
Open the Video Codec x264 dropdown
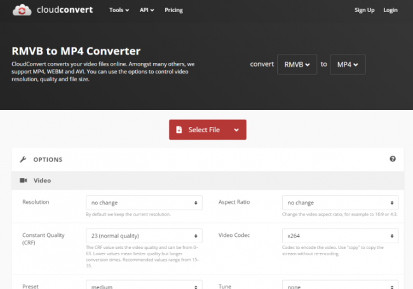pos(340,236)
